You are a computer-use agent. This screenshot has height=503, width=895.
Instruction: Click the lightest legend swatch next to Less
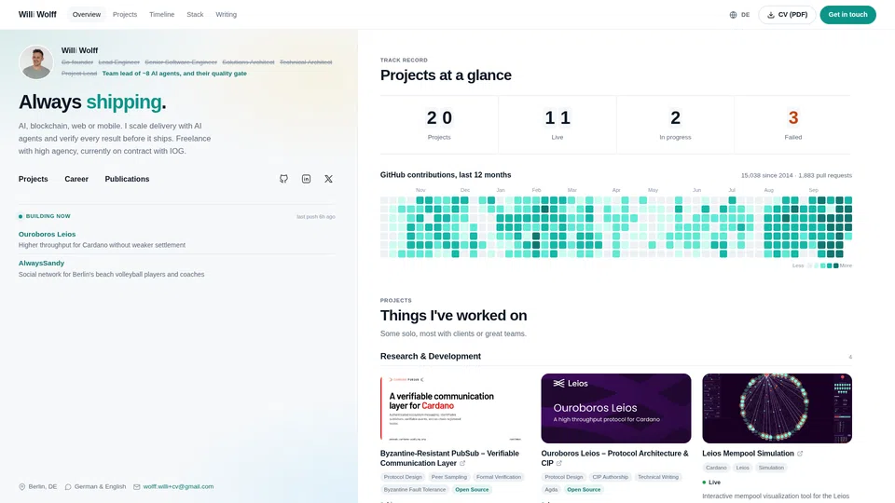click(809, 265)
